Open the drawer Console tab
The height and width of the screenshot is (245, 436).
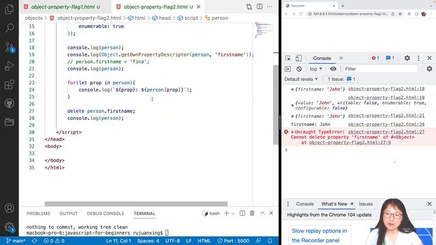pyautogui.click(x=305, y=204)
